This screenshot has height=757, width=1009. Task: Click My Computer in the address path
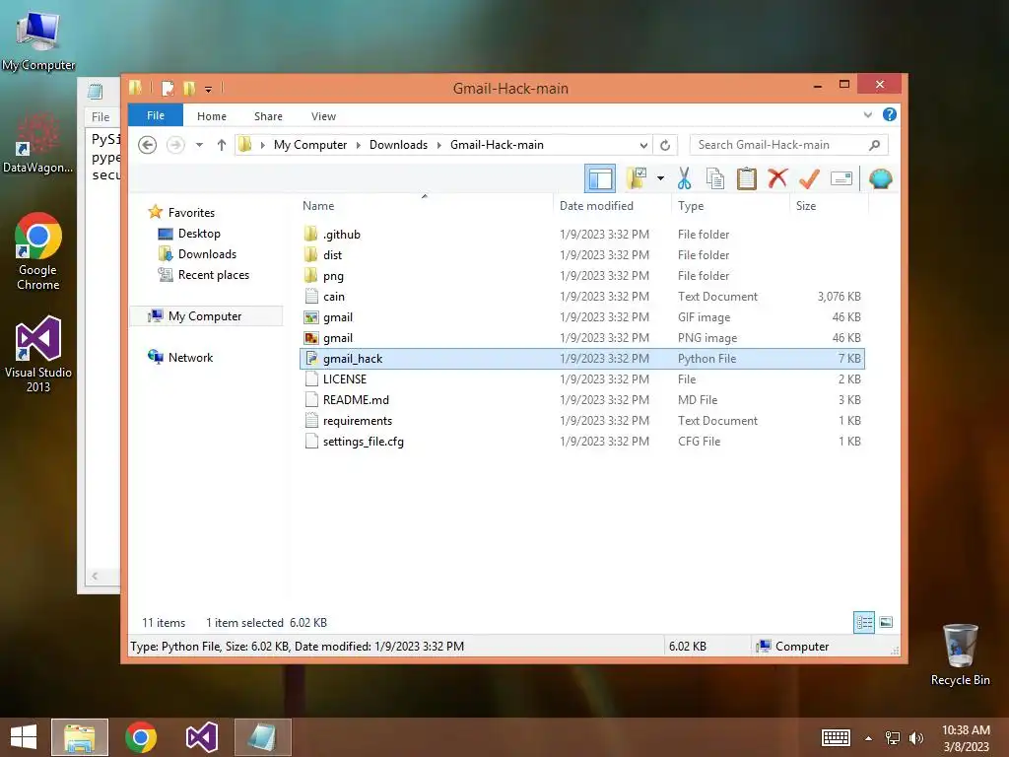[x=310, y=145]
